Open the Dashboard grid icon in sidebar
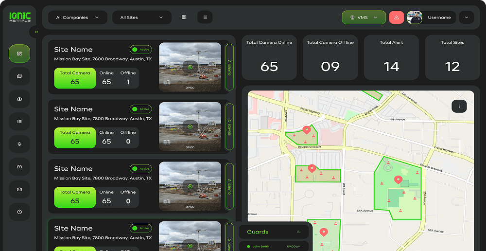Image resolution: width=486 pixels, height=251 pixels. [19, 54]
